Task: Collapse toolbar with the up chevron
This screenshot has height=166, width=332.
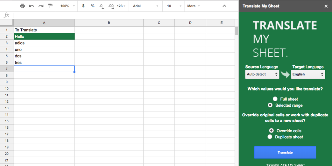Action: pos(224,6)
